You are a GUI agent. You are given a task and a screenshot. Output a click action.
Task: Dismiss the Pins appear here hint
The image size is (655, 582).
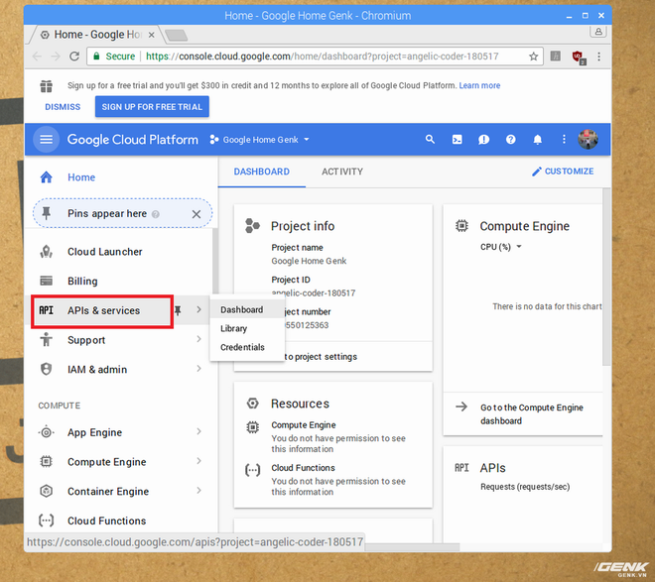pos(196,214)
